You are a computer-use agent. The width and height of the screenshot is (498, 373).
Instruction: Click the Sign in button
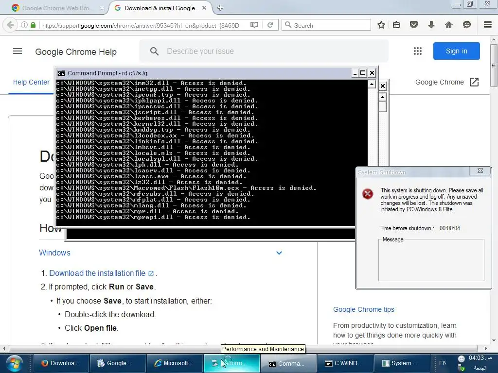(x=456, y=51)
